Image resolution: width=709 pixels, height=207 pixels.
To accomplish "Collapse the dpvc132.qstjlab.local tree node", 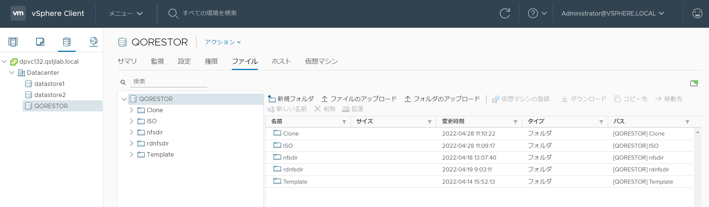I will (4, 61).
